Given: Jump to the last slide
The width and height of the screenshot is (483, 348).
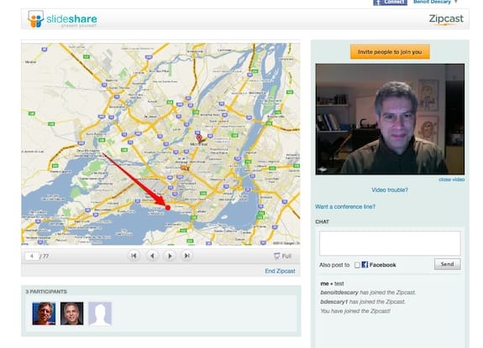Looking at the screenshot, I should coord(186,256).
